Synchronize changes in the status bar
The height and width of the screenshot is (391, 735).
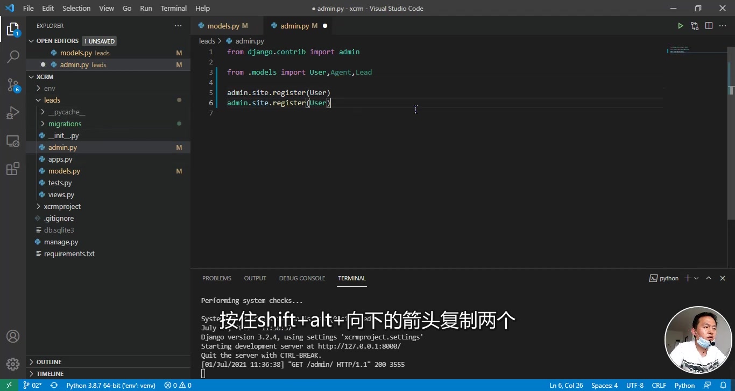click(54, 385)
